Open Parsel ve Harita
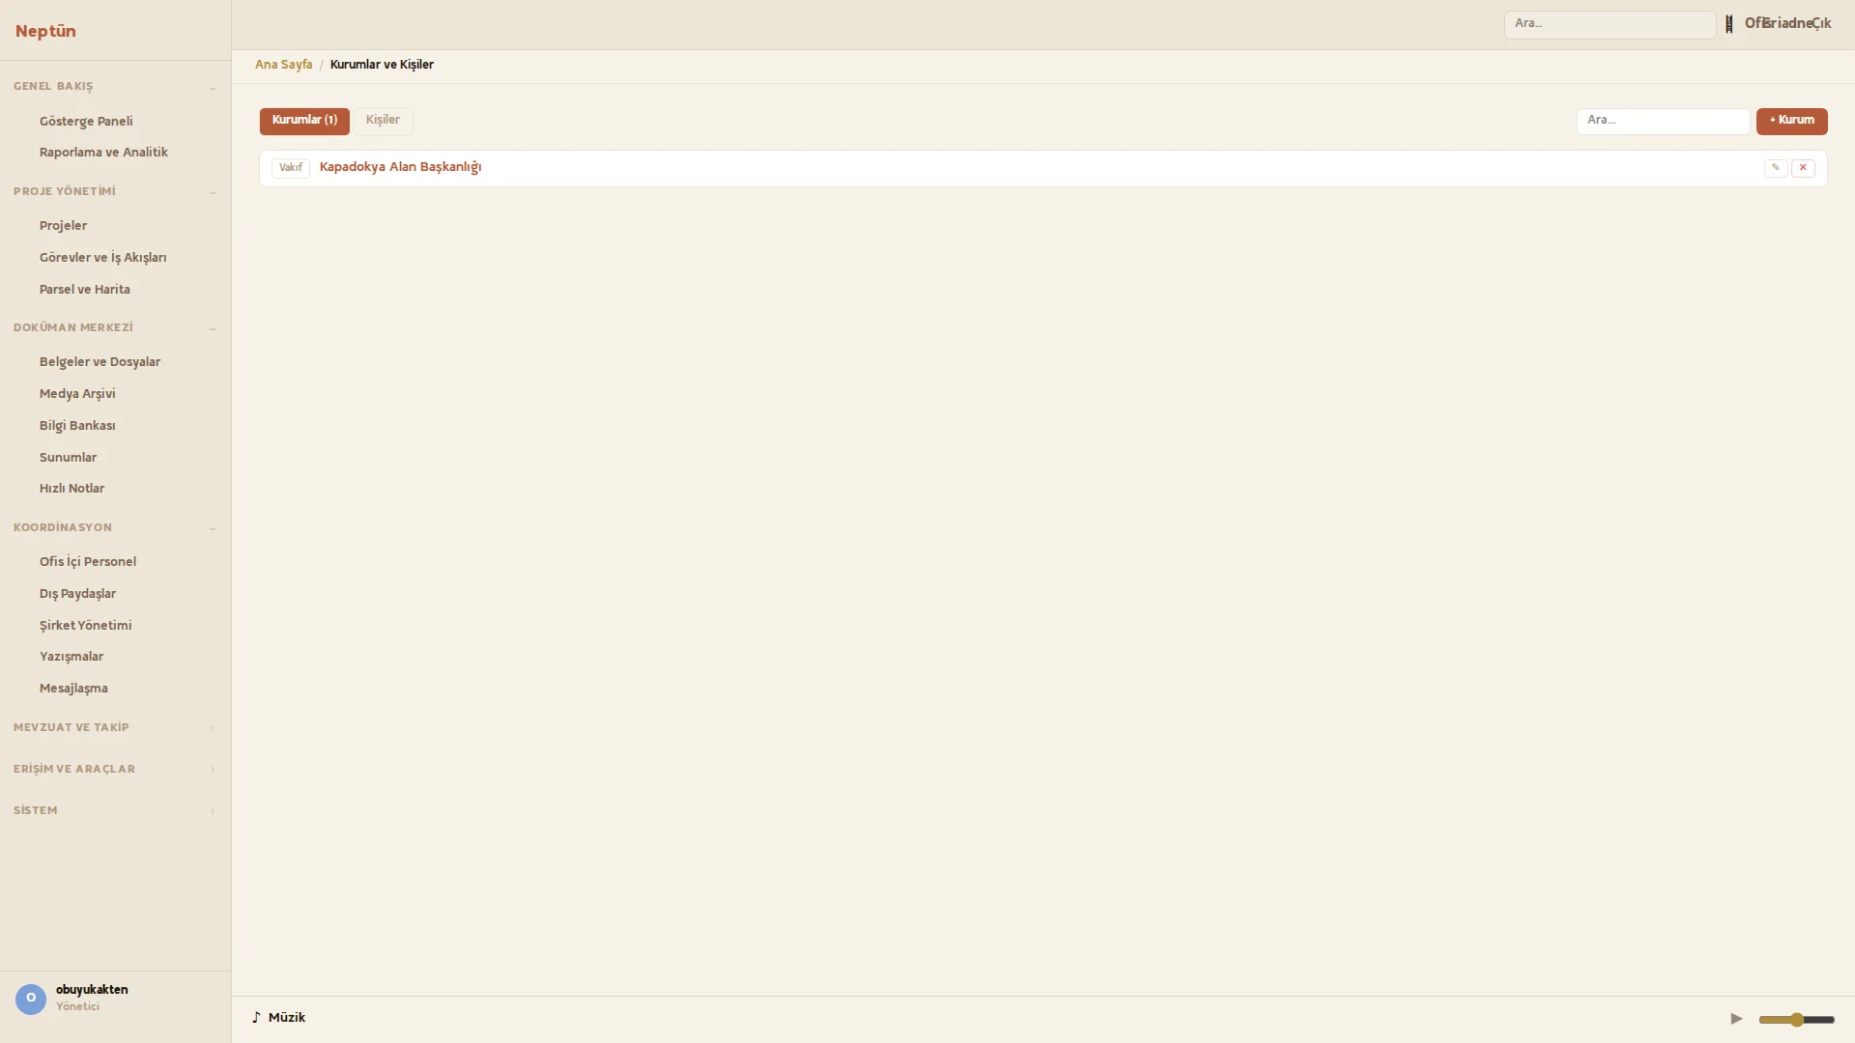 (84, 290)
